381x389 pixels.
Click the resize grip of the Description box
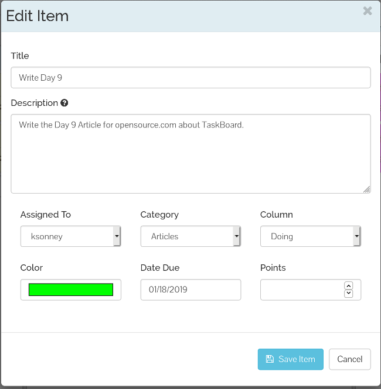click(x=366, y=189)
